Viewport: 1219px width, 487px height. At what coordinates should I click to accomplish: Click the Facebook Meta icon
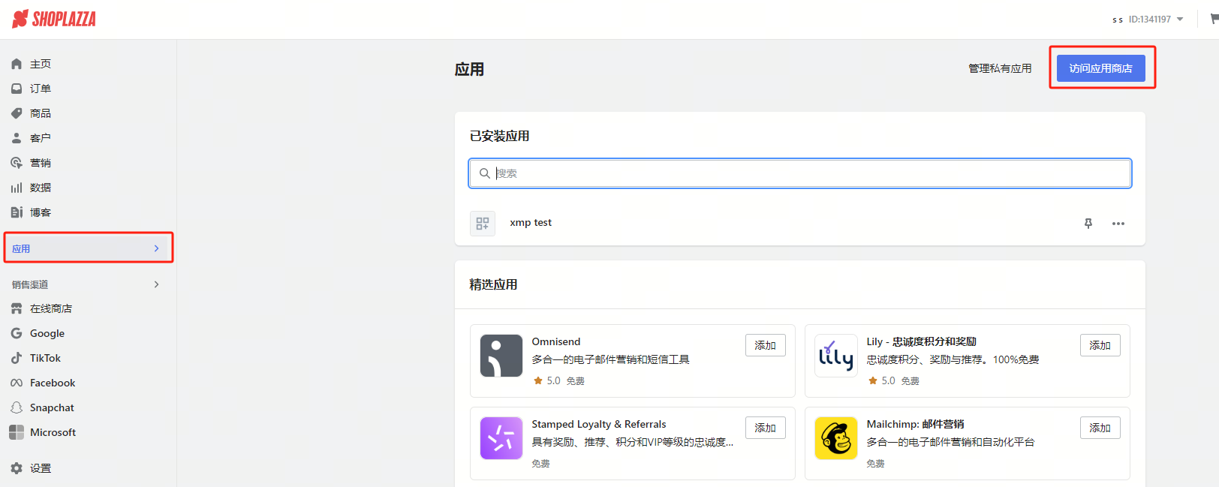point(17,383)
